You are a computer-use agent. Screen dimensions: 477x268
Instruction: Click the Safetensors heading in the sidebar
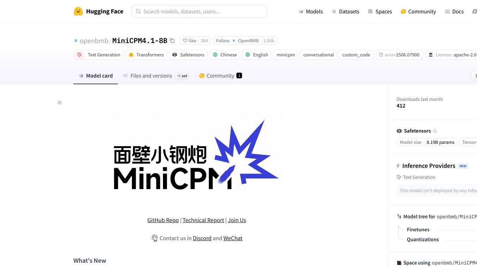pos(417,131)
